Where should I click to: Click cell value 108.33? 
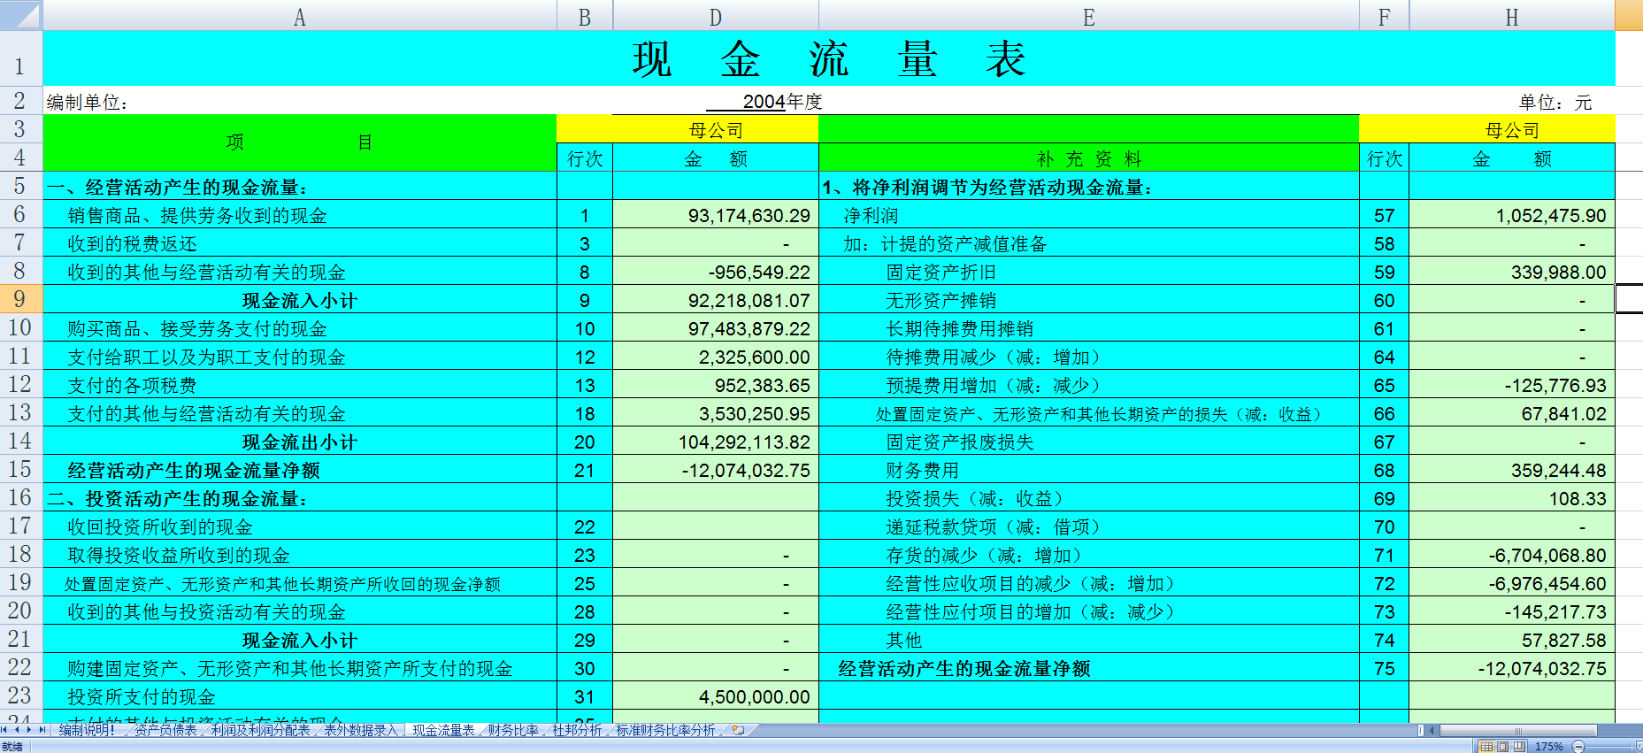coord(1512,498)
